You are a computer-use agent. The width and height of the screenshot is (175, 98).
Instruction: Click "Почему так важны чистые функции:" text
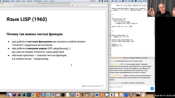tap(35, 34)
